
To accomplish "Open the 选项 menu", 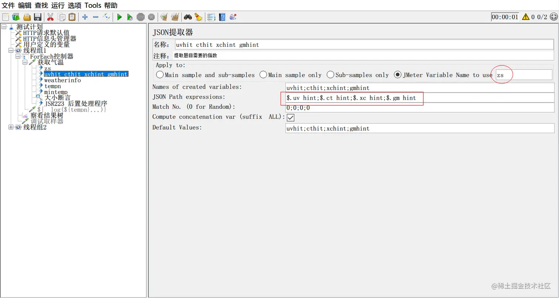I will [75, 6].
